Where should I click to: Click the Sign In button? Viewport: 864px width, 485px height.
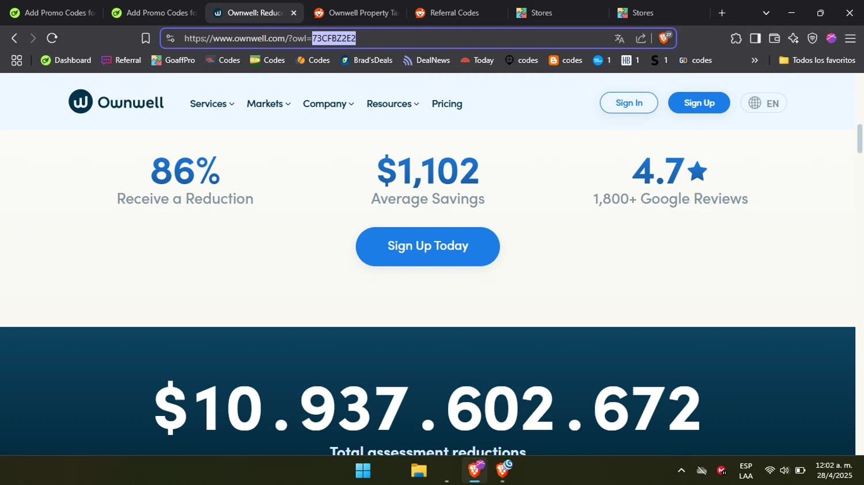tap(628, 102)
